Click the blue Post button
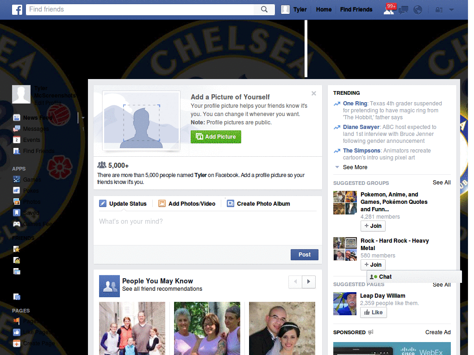This screenshot has height=355, width=474. (305, 255)
